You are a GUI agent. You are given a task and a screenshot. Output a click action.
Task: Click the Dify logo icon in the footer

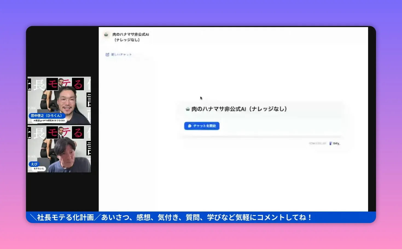(x=331, y=143)
